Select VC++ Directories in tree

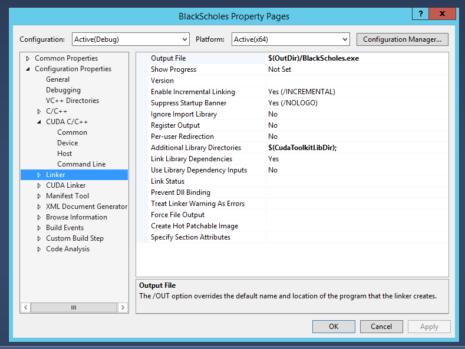tap(72, 101)
